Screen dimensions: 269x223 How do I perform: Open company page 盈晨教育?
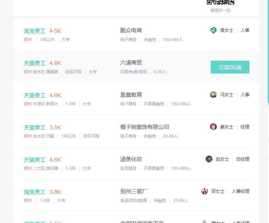pos(131,95)
